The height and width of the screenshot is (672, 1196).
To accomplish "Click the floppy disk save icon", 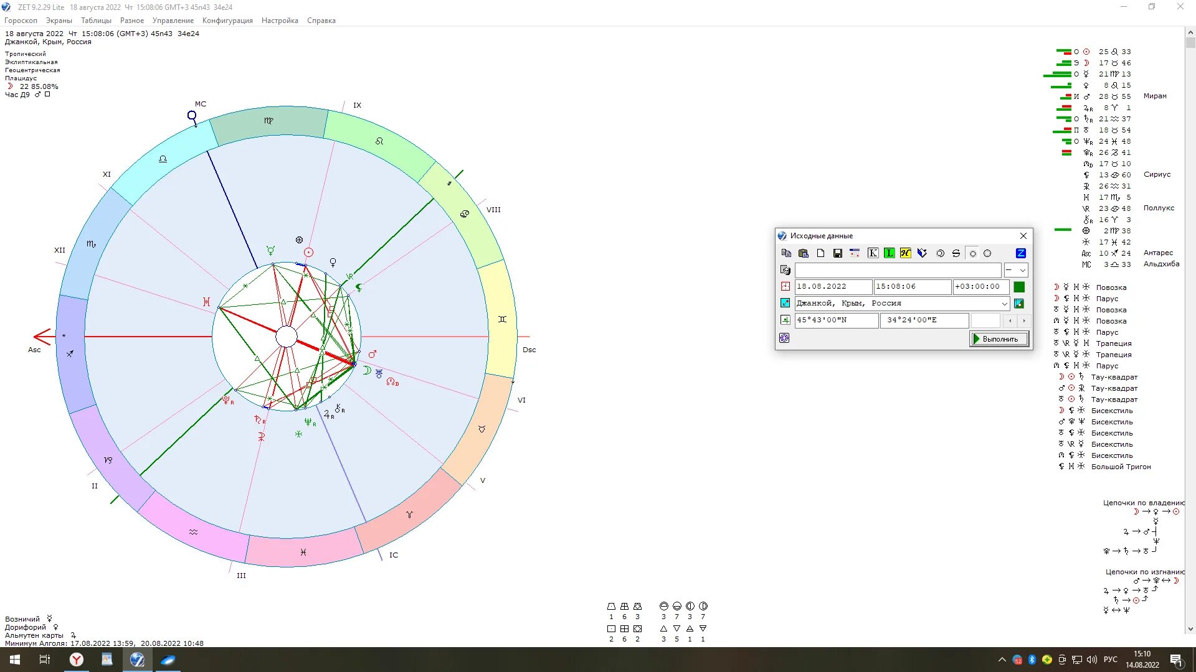I will click(x=838, y=253).
